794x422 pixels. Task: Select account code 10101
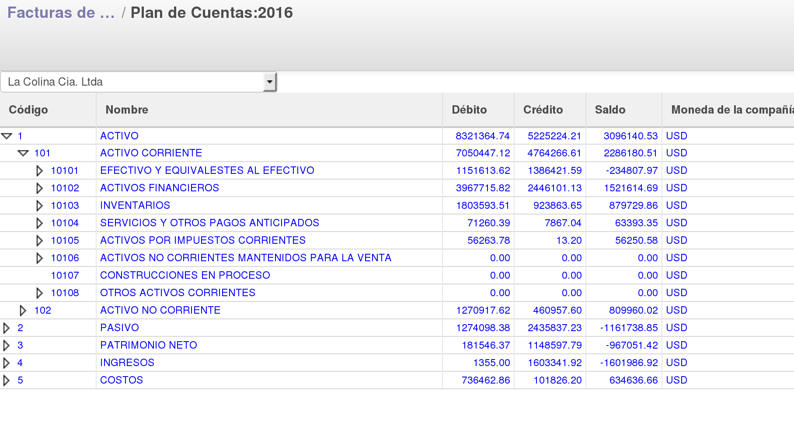(65, 170)
